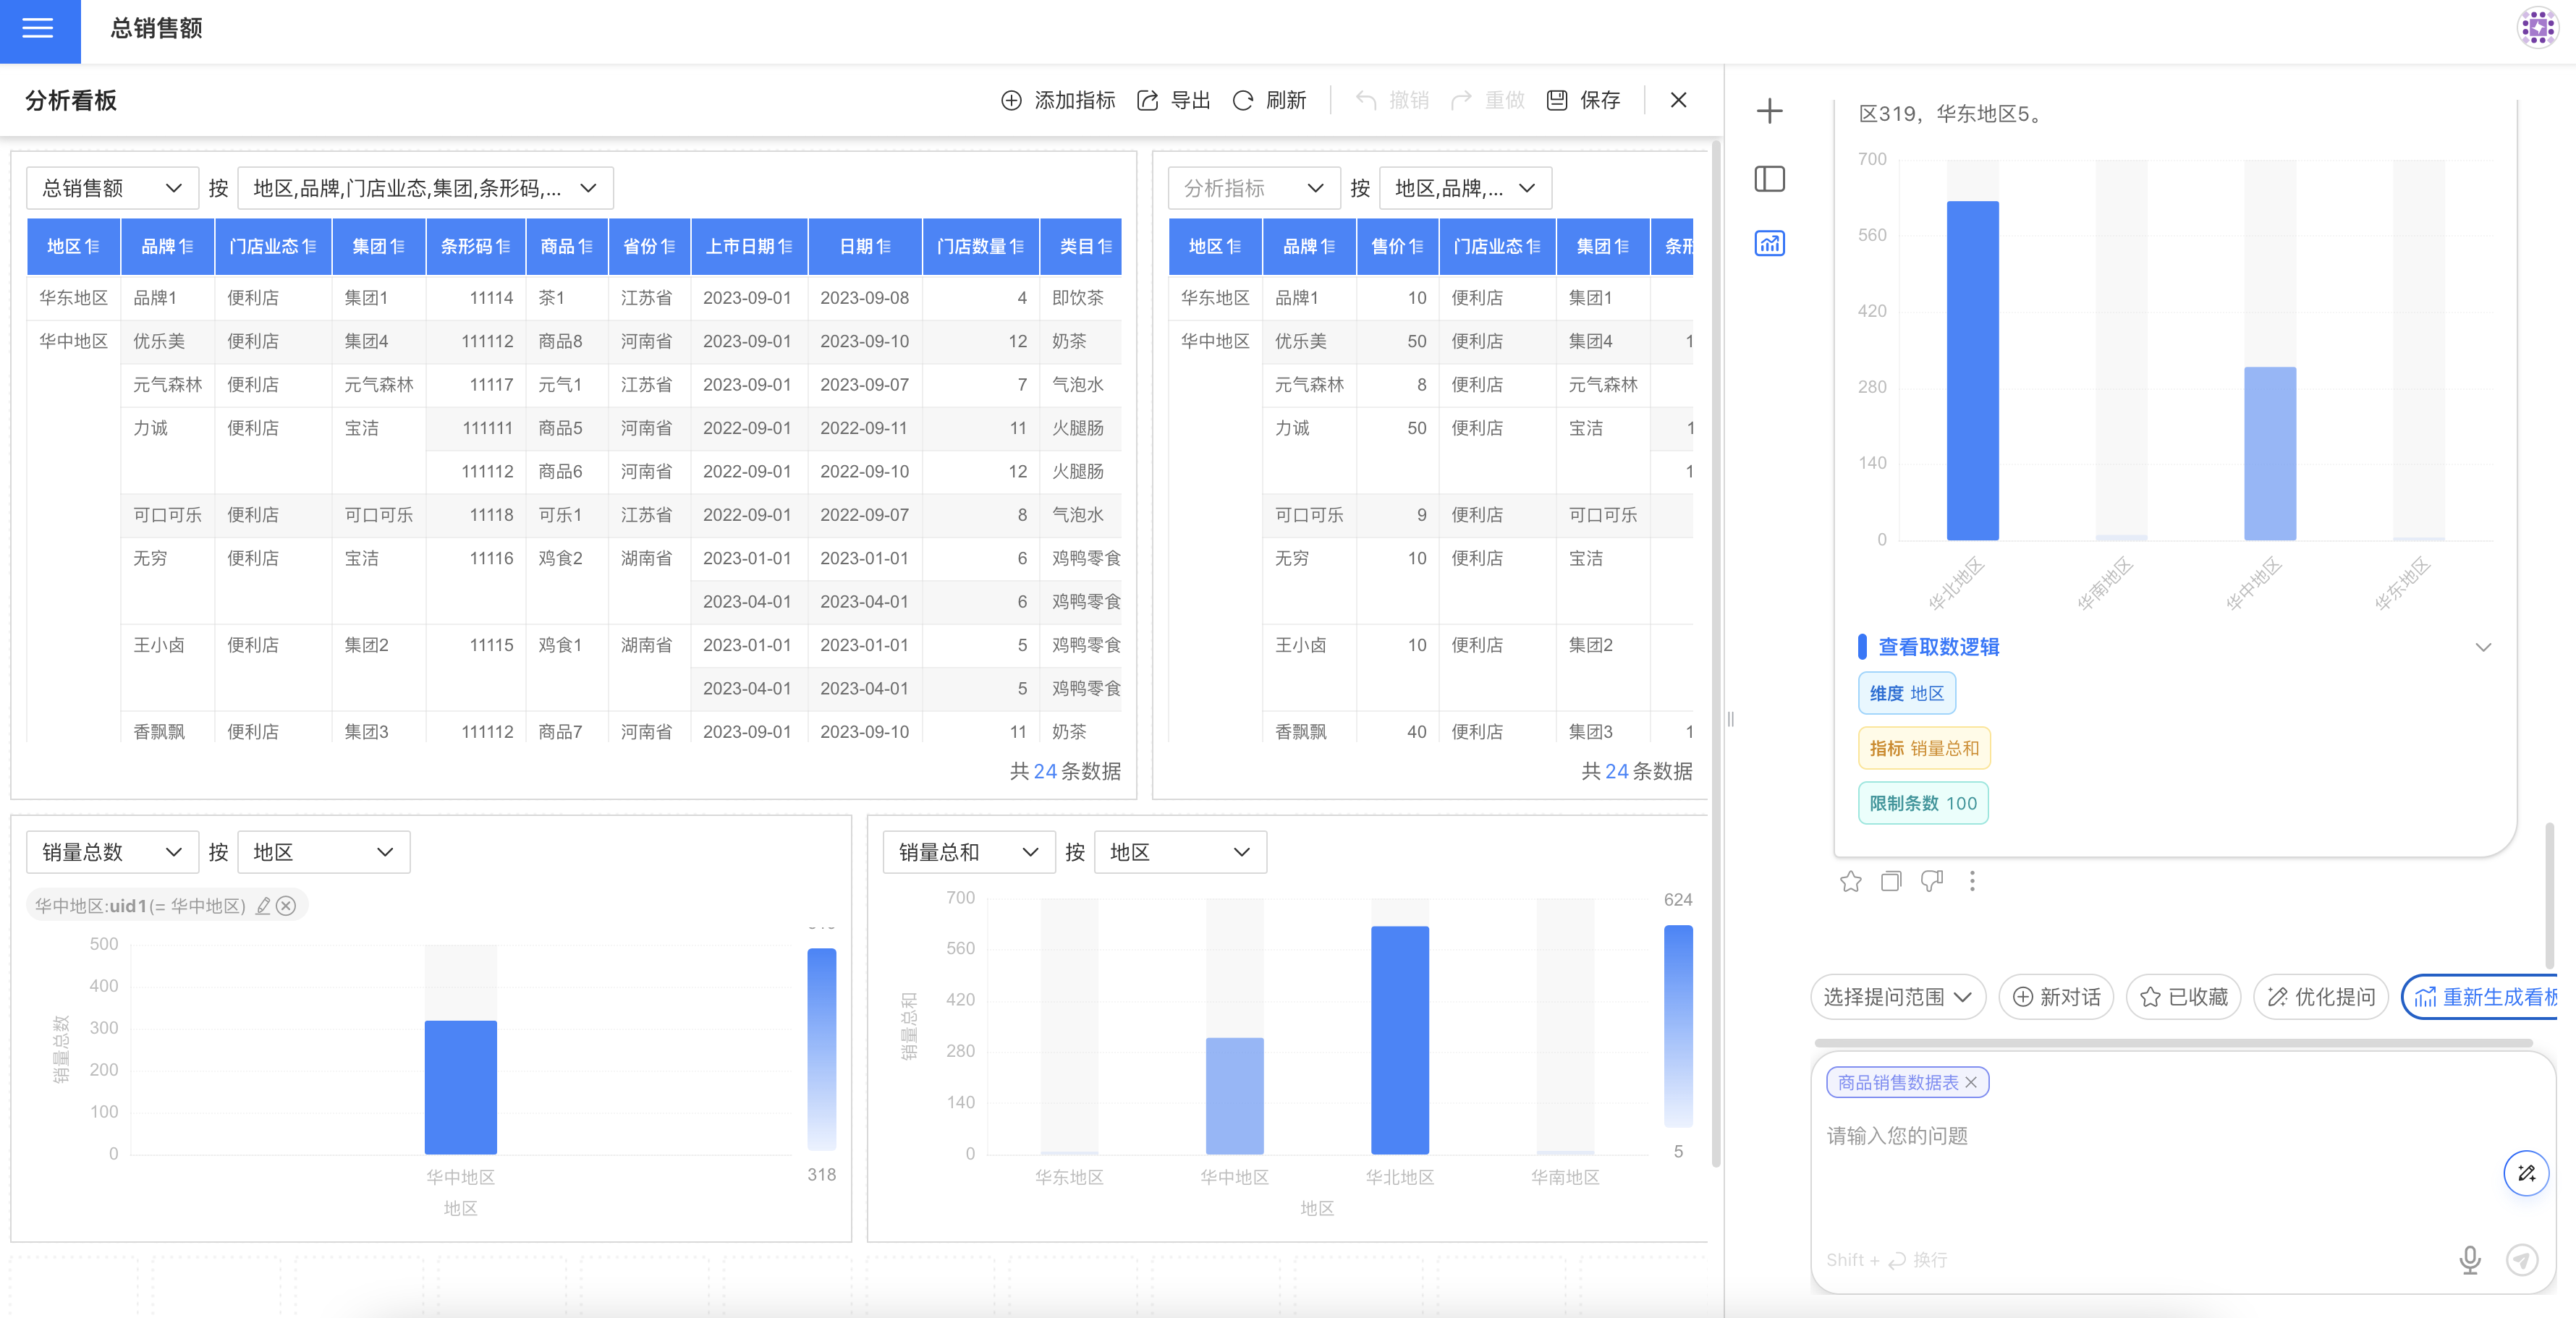Sort the second table by 售价 column
The image size is (2576, 1318).
(x=1416, y=247)
